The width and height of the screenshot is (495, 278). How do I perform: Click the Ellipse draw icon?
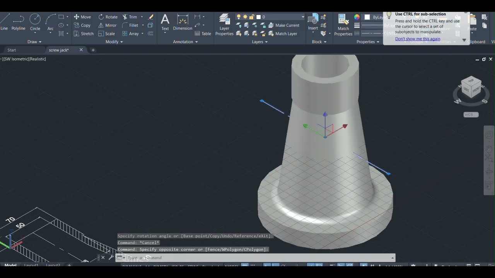[61, 25]
